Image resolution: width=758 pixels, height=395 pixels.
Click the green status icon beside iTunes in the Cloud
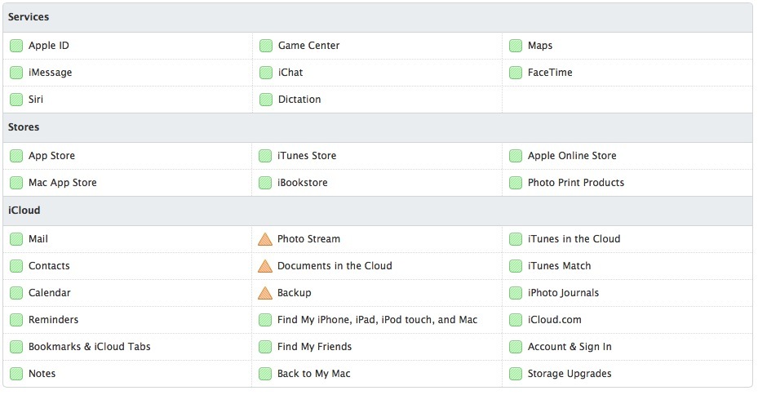point(516,239)
